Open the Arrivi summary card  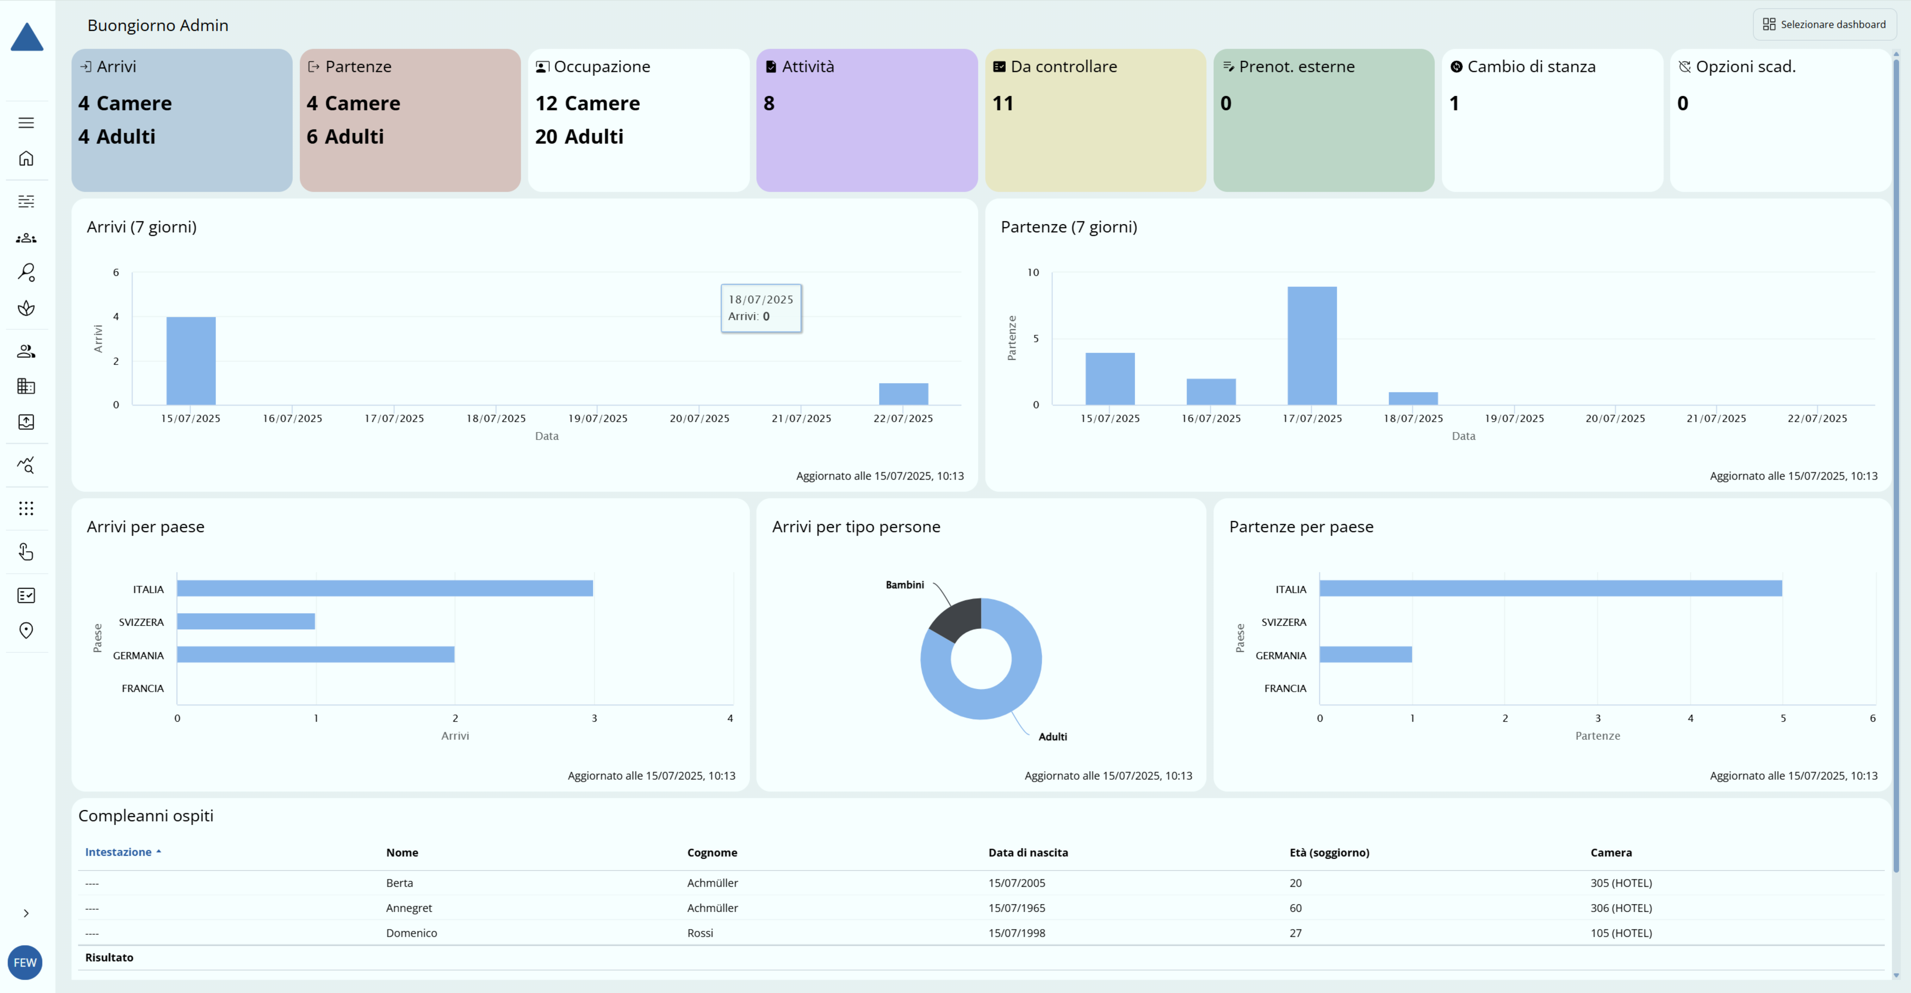coord(182,120)
